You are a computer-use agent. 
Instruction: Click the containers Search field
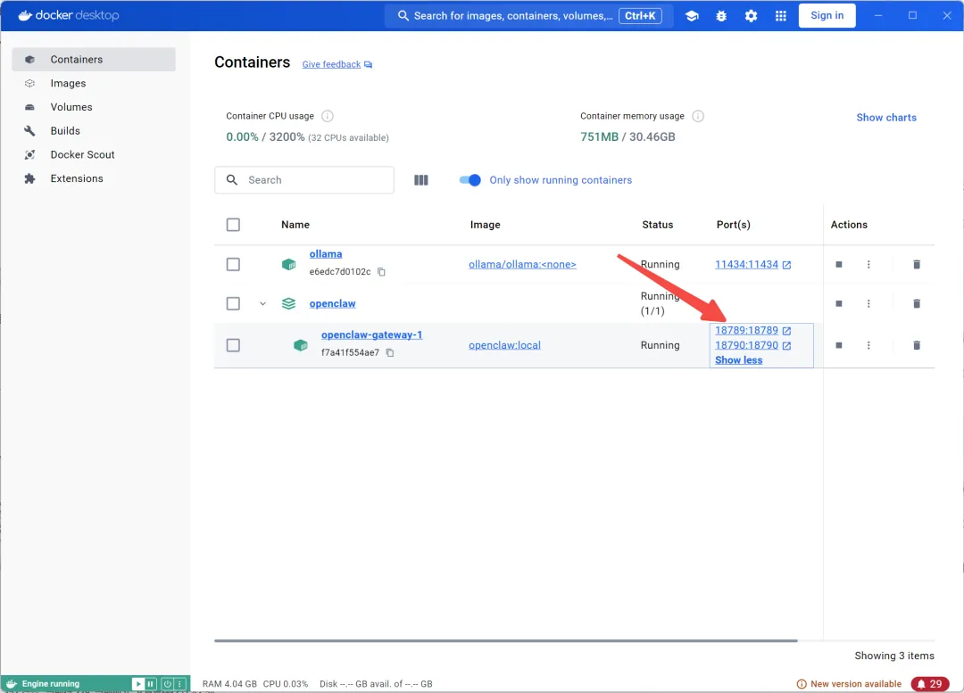(x=304, y=180)
